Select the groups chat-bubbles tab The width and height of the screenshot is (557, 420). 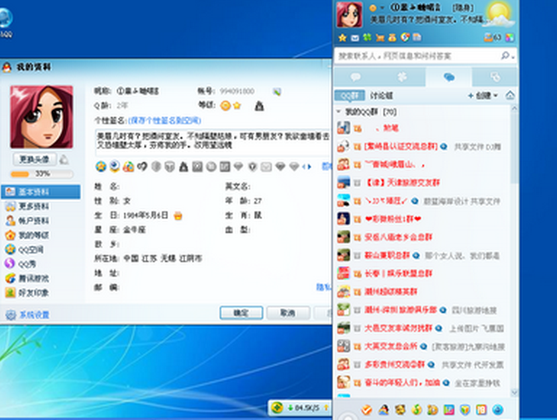point(449,77)
